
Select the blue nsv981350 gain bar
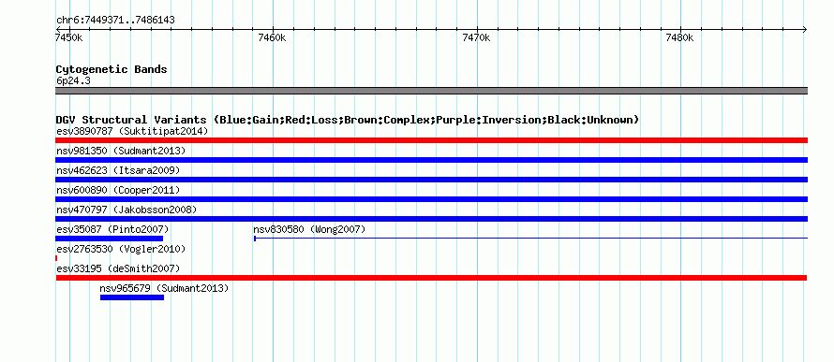coord(431,160)
